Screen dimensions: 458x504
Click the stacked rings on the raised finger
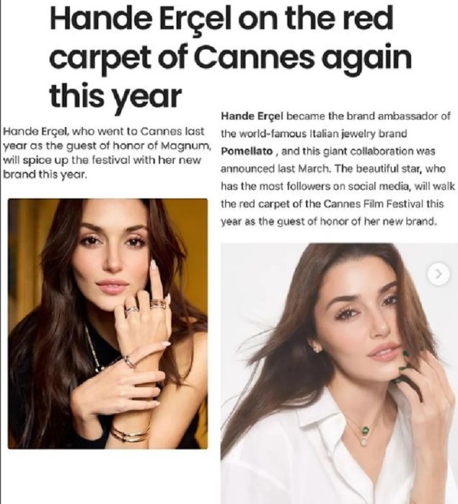click(x=159, y=304)
